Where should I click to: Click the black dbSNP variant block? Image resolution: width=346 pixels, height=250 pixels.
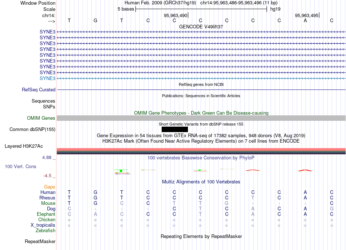point(175,130)
